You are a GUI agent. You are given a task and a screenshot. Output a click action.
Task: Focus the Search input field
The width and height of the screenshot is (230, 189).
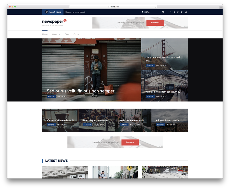(151, 12)
